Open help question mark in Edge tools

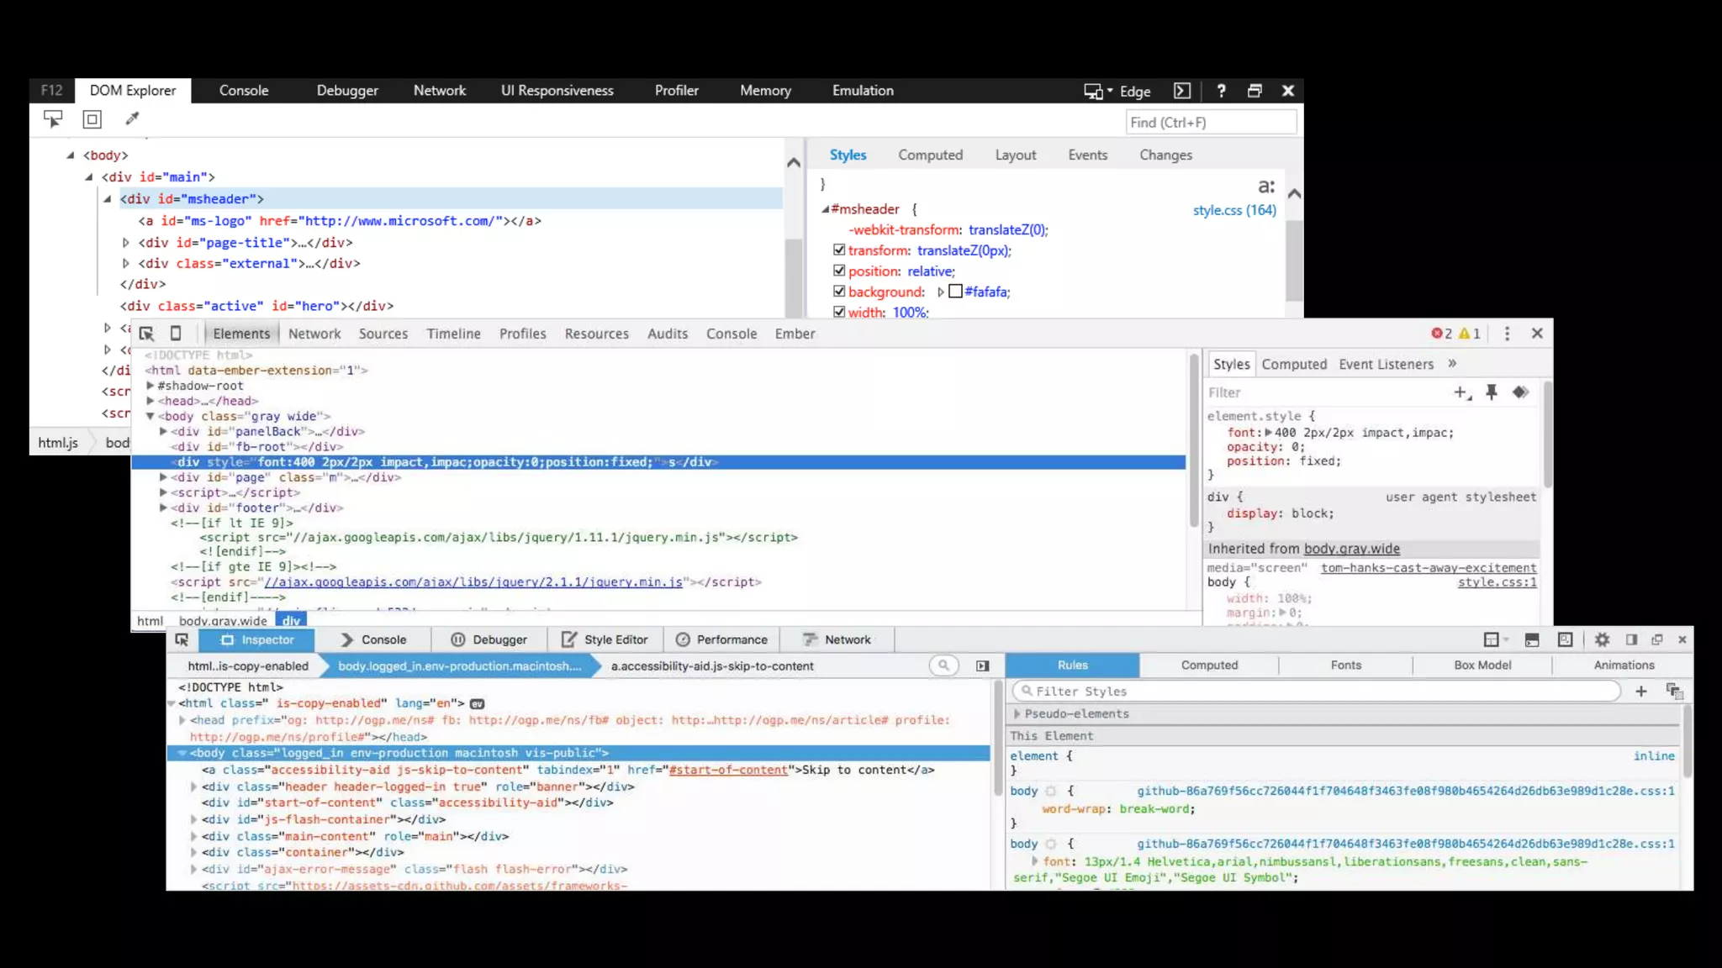[1221, 91]
